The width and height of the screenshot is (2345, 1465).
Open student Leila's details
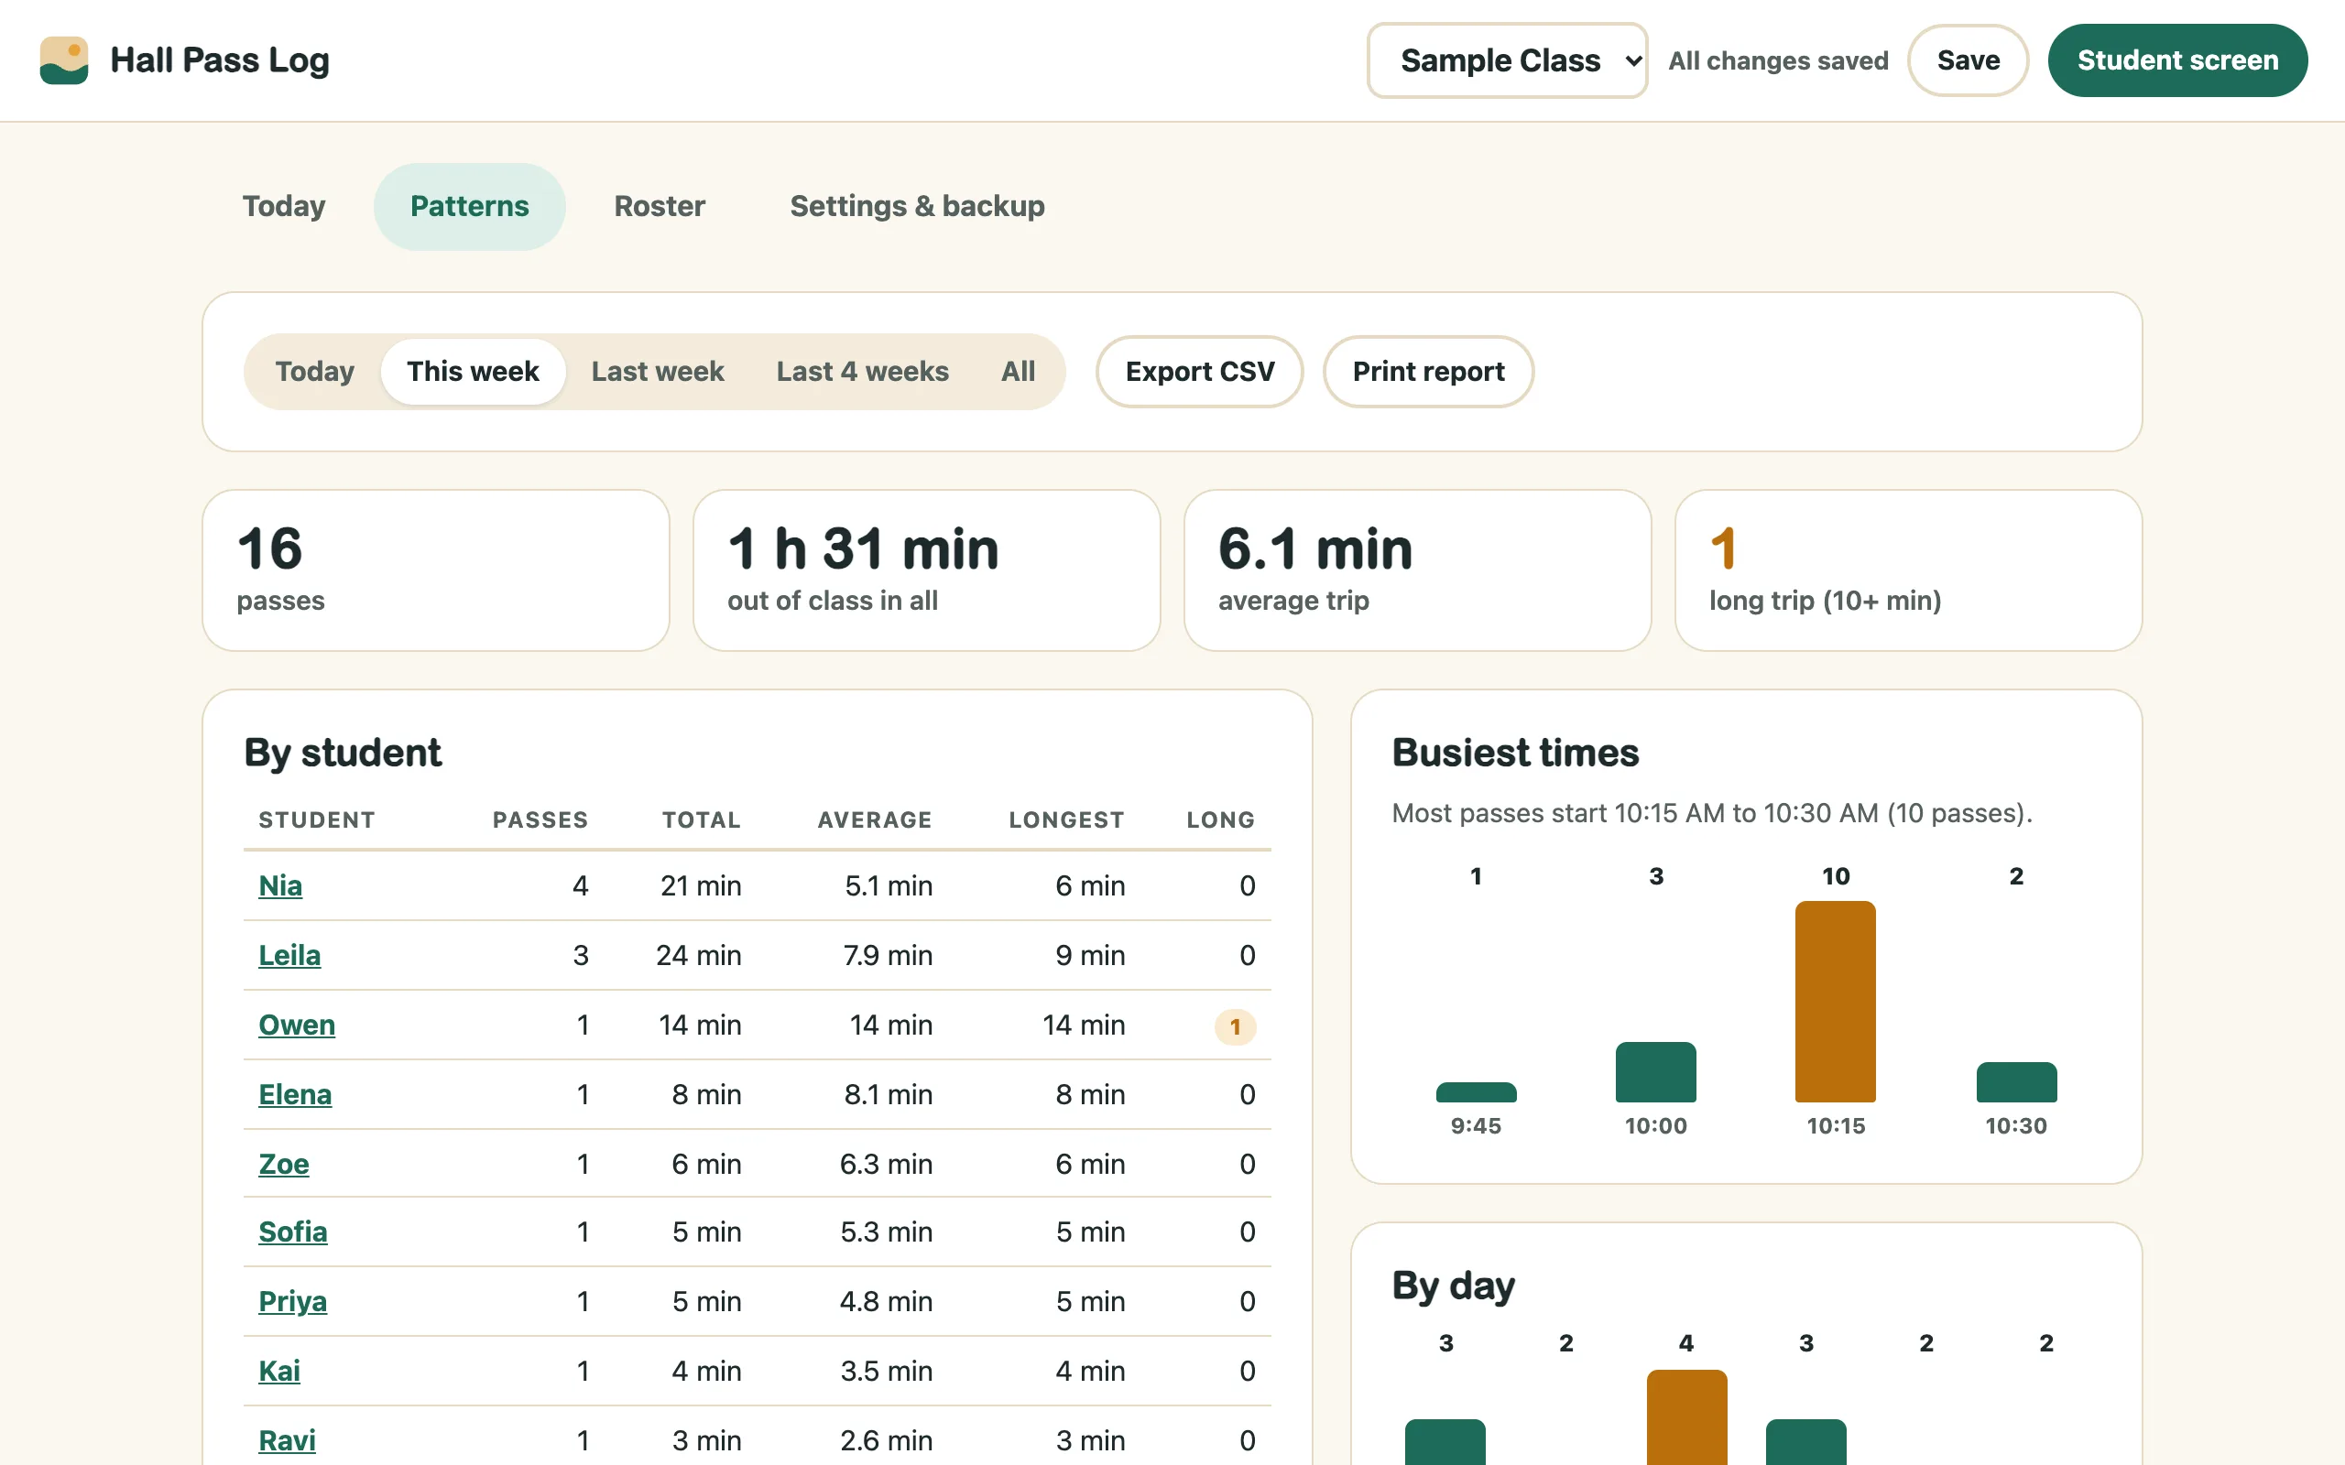[x=289, y=955]
